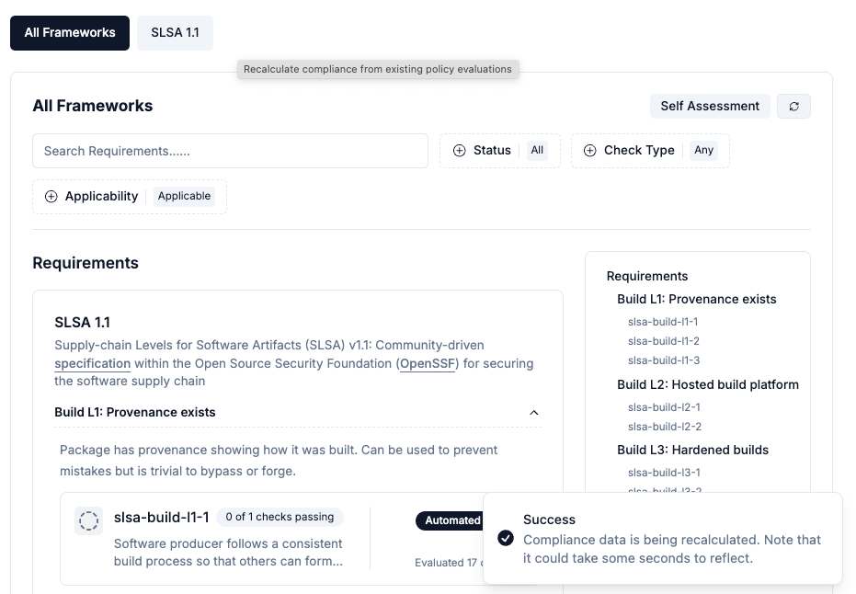Image resolution: width=856 pixels, height=594 pixels.
Task: Jump to Build L3: Hardened builds in outline
Action: [x=692, y=450]
